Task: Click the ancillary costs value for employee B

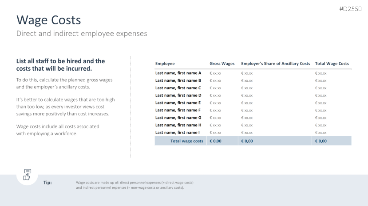Action: click(247, 80)
